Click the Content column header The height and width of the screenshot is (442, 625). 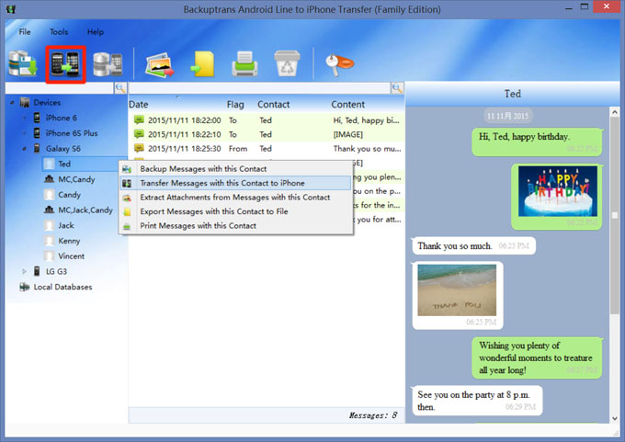click(348, 105)
